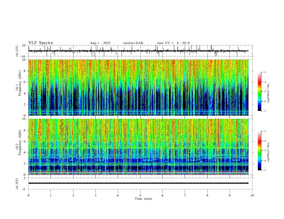Click the "station=GAK" label
This screenshot has width=284, height=219.
133,43
